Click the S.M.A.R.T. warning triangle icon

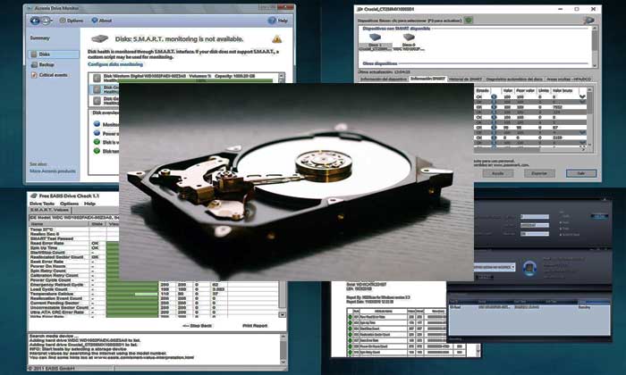tap(276, 39)
